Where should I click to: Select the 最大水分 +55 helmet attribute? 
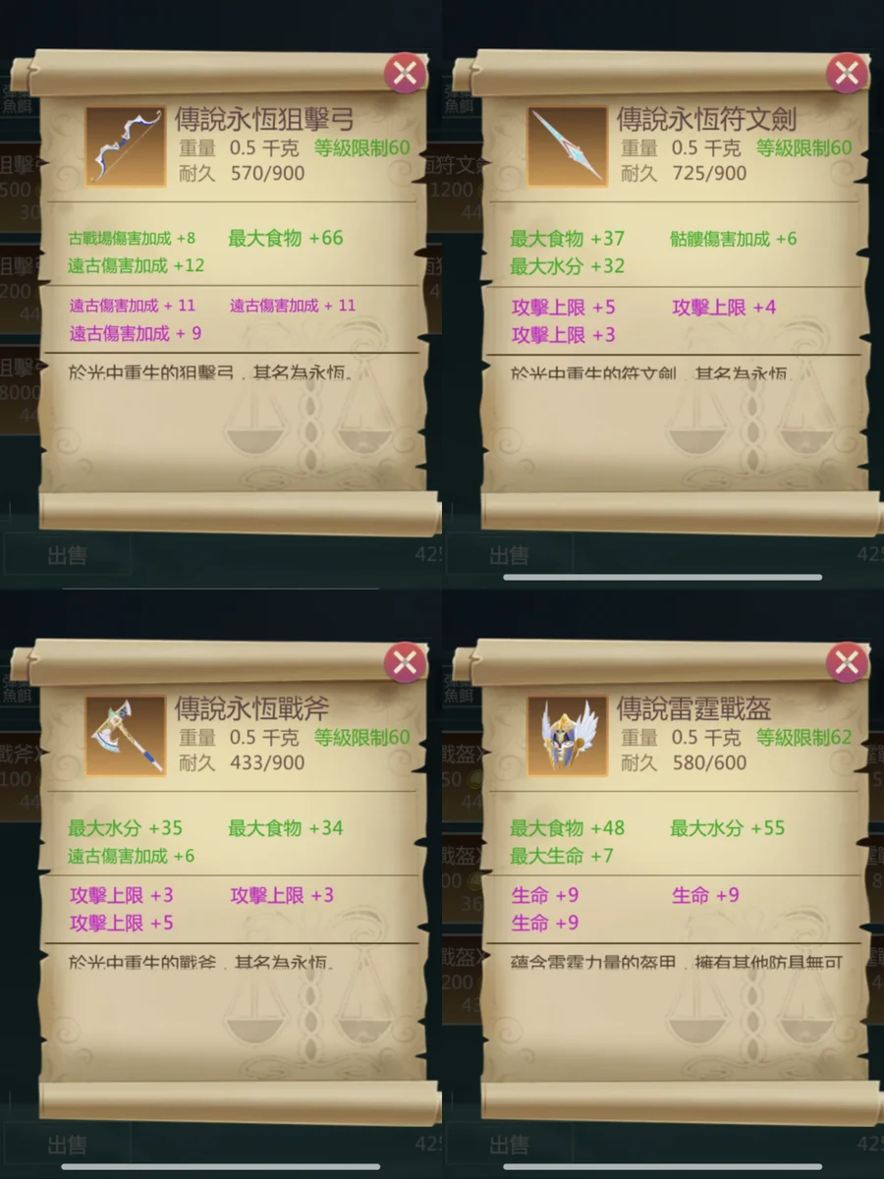(x=728, y=828)
